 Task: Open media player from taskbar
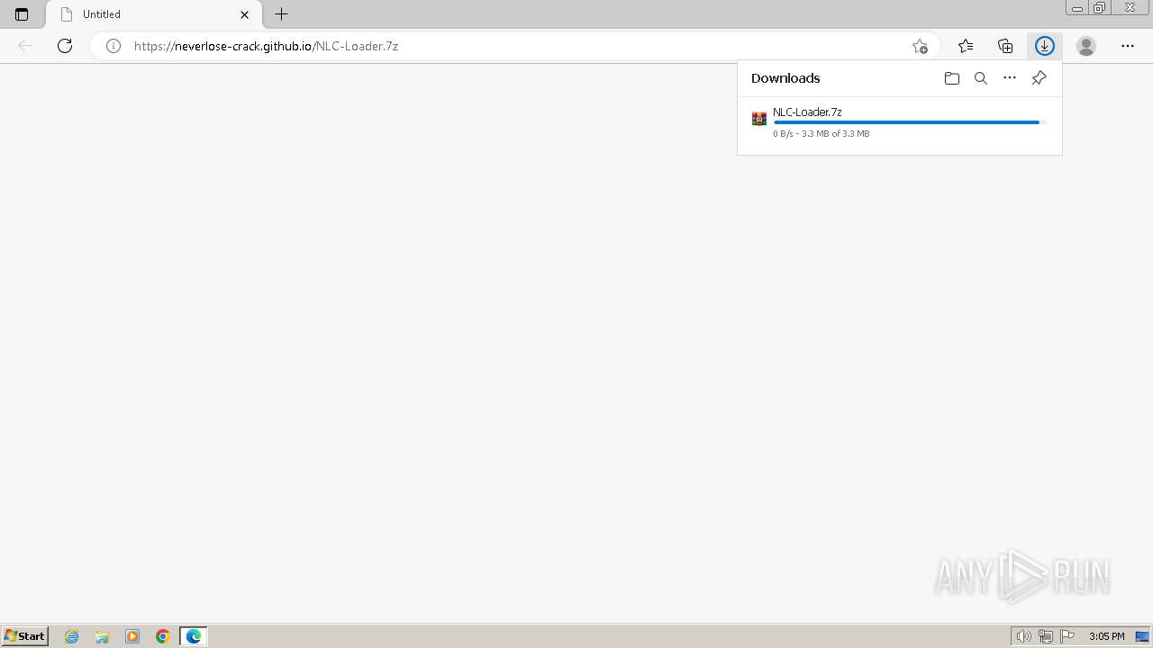132,636
